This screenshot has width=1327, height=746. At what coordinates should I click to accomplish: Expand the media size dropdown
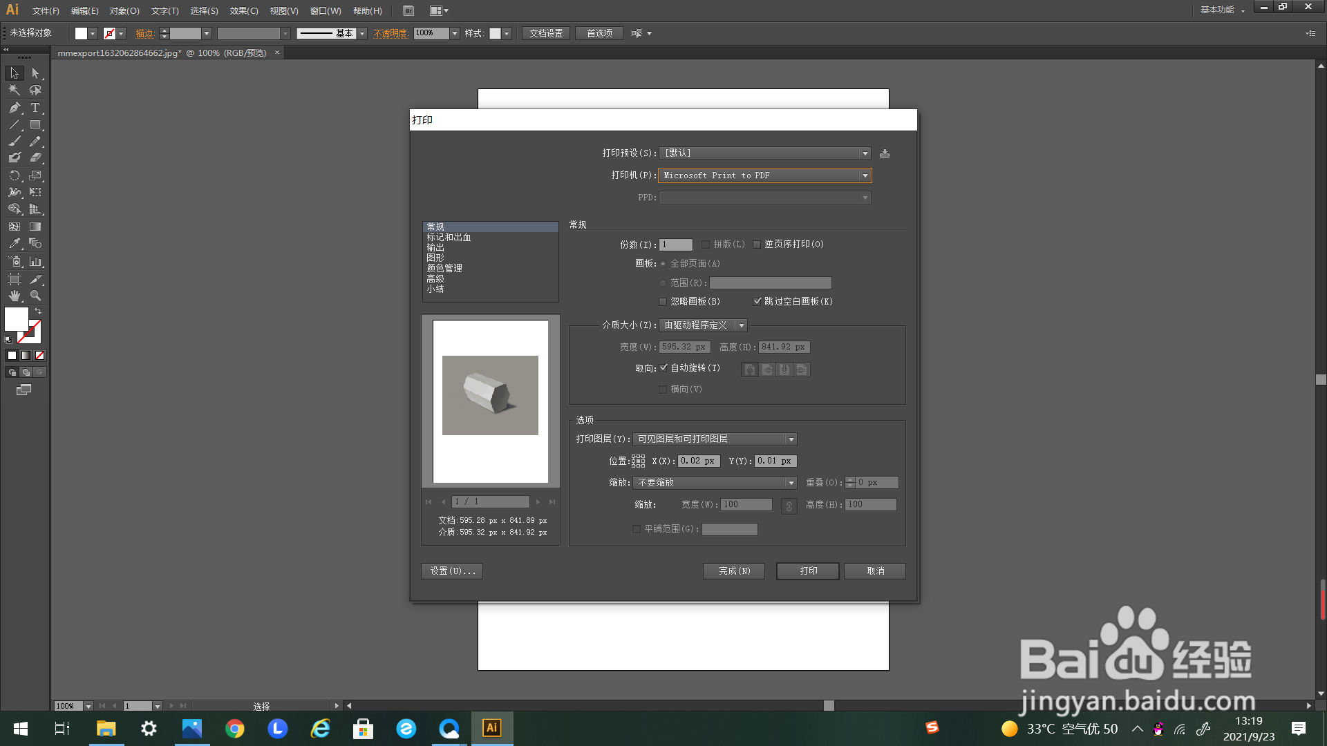(x=741, y=325)
